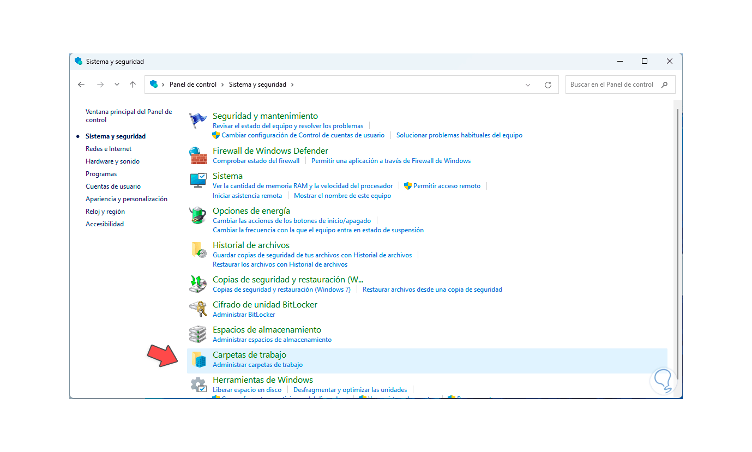
Task: Open the Opciones de energía heading
Action: pos(251,210)
